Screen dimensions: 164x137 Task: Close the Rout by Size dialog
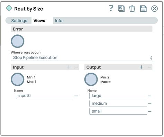[x=154, y=9]
